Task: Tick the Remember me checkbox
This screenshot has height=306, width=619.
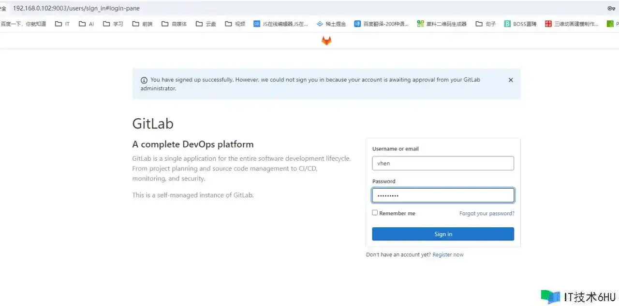Action: (x=375, y=213)
